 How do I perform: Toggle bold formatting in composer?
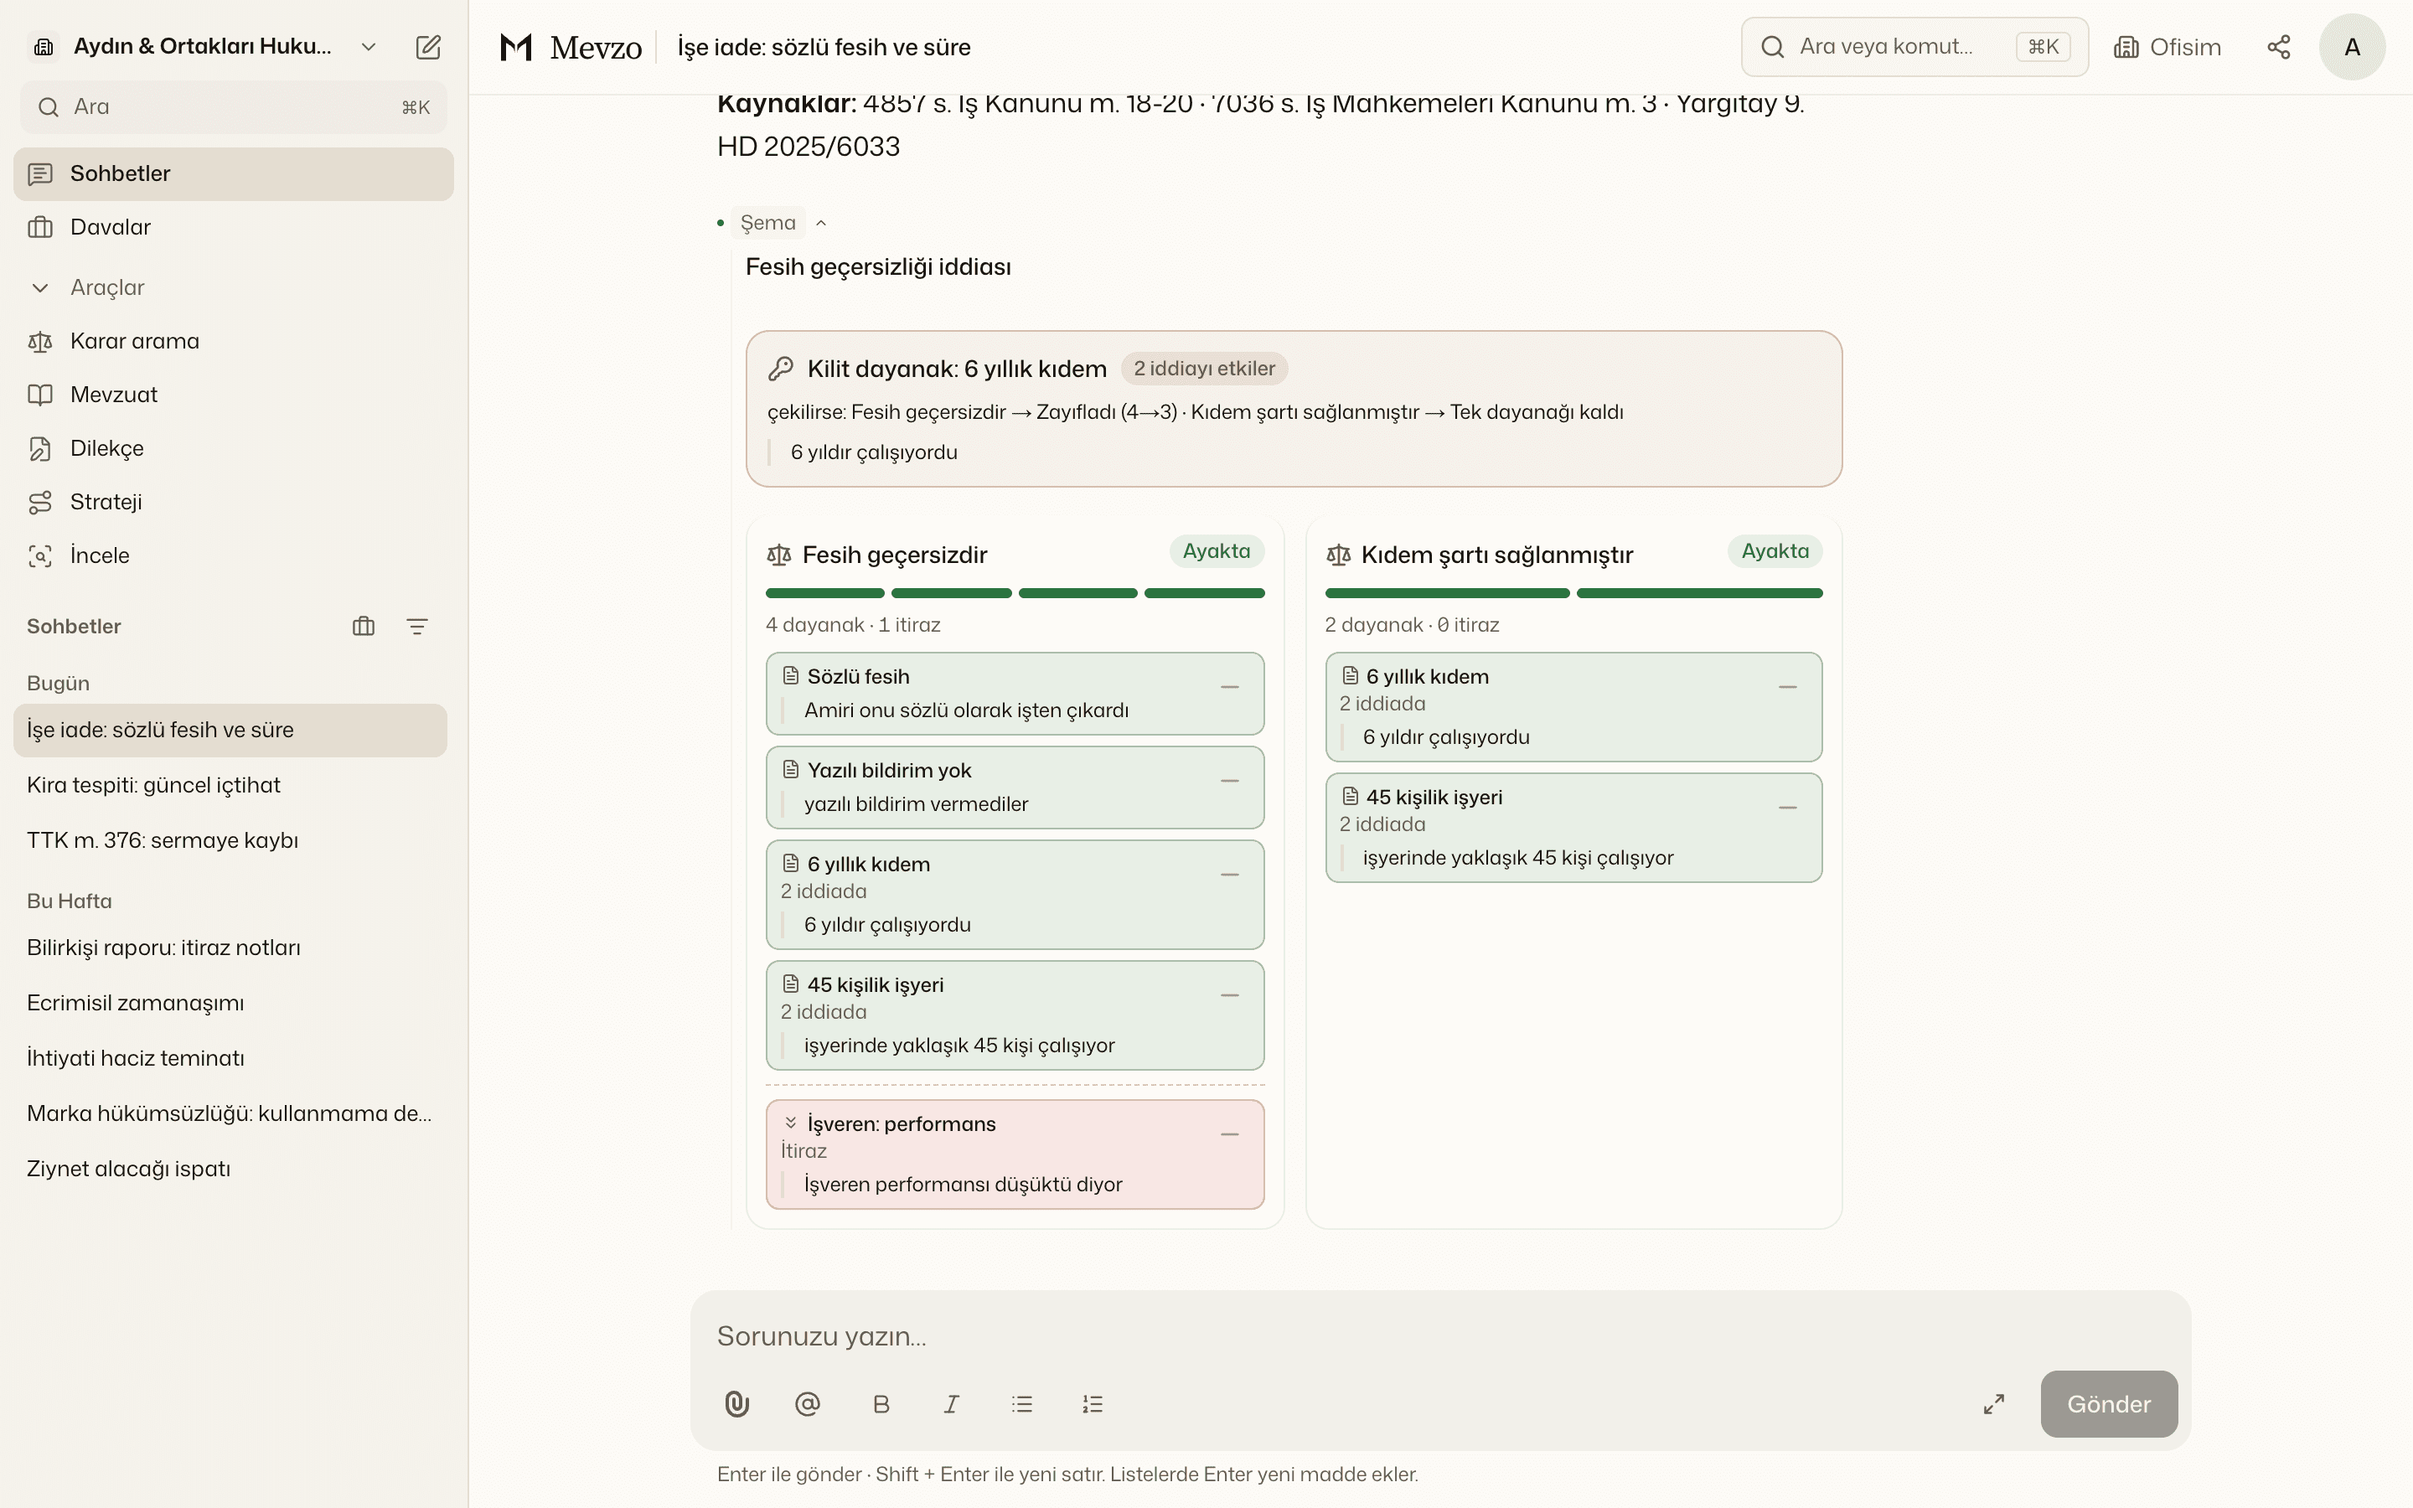point(881,1404)
